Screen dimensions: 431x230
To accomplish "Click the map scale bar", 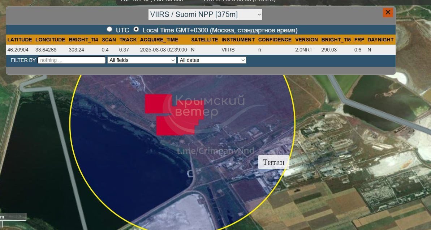I will point(13,217).
